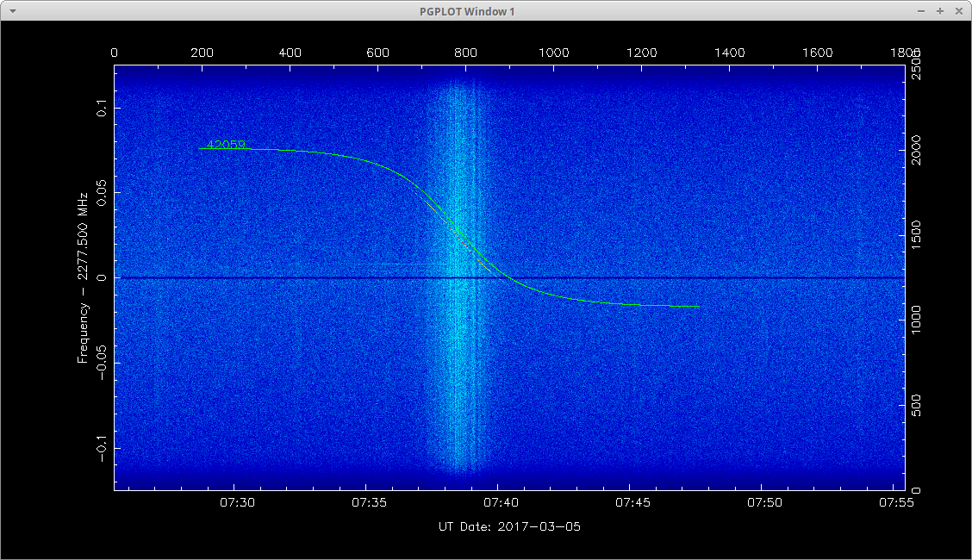The width and height of the screenshot is (972, 560).
Task: Close the PGPLOT Window 1
Action: [x=957, y=11]
